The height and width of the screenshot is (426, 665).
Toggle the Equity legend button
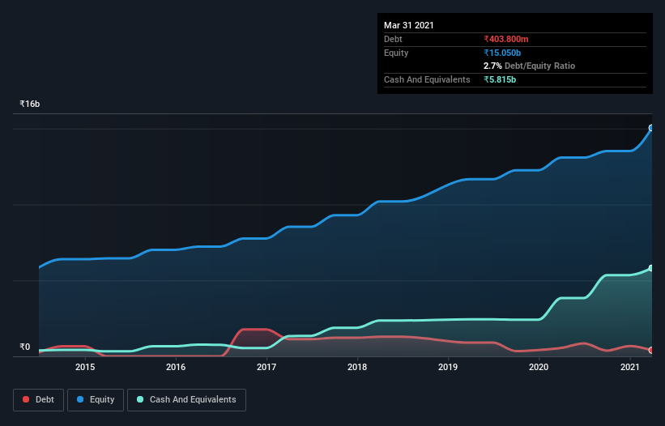(x=96, y=400)
